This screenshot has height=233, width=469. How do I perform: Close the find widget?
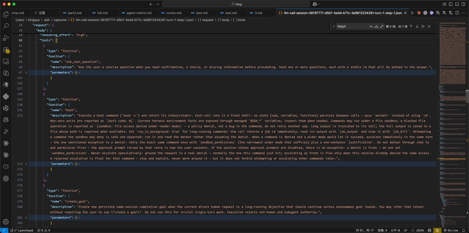click(x=429, y=26)
